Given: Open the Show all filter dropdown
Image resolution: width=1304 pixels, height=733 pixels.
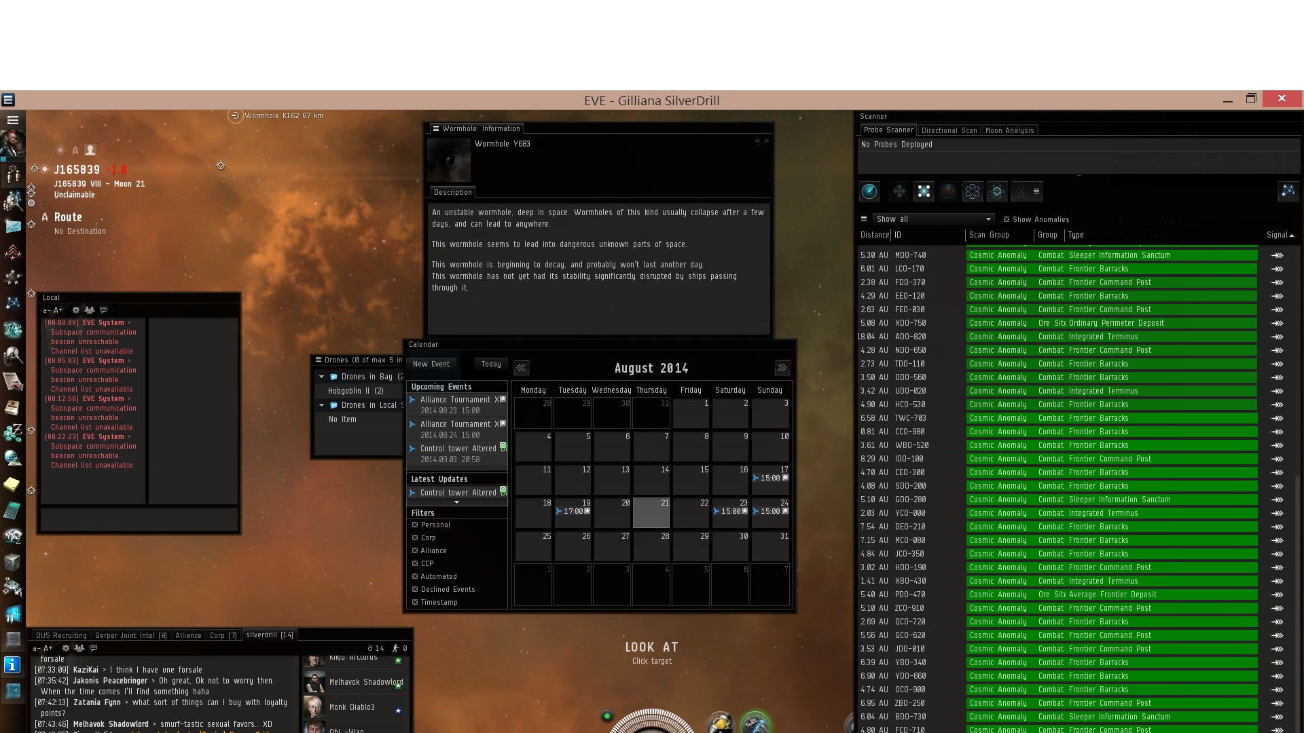Looking at the screenshot, I should click(x=932, y=219).
